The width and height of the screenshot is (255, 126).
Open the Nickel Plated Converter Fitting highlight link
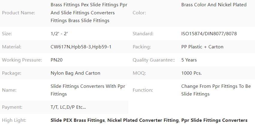(143, 120)
